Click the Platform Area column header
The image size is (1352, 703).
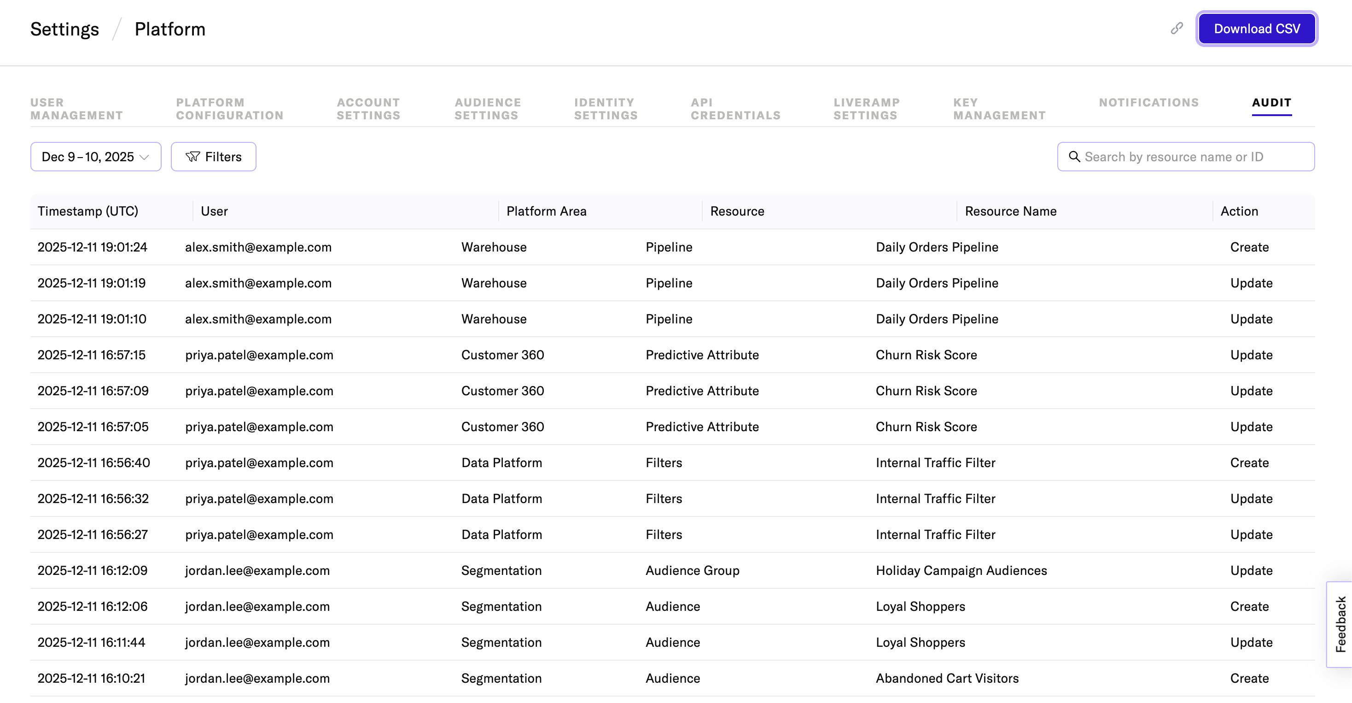(546, 211)
